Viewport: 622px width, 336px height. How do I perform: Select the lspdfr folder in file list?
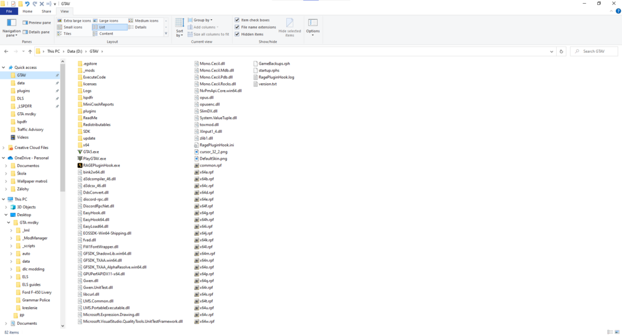pyautogui.click(x=85, y=98)
